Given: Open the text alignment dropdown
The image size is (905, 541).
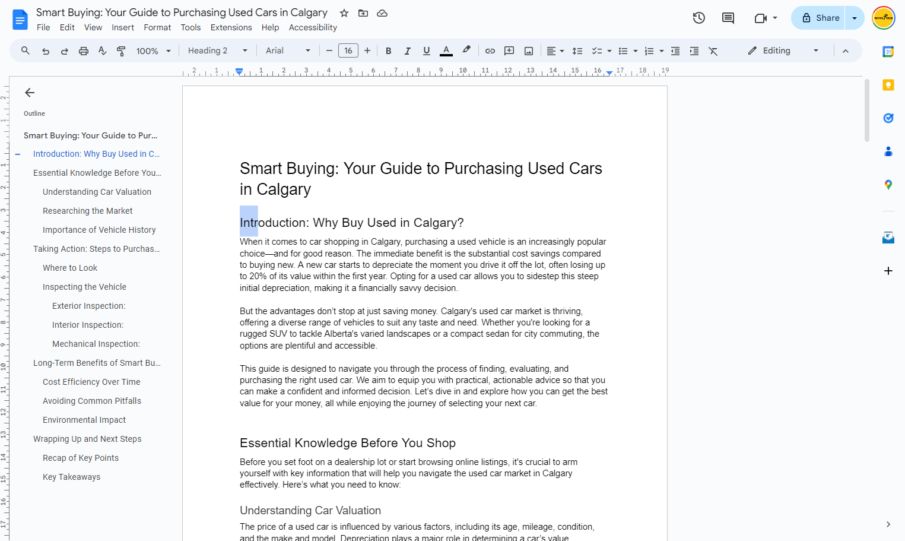Looking at the screenshot, I should pyautogui.click(x=555, y=51).
